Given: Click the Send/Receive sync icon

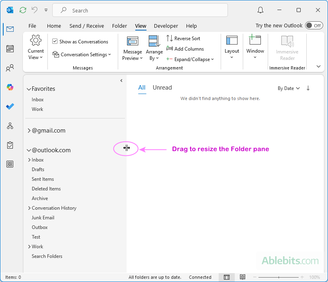Looking at the screenshot, I should (23, 10).
